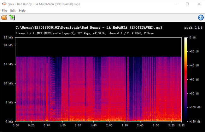Viewport: 205px width, 132px height.
Task: Click the 1:20 time axis label
Action: click(78, 125)
